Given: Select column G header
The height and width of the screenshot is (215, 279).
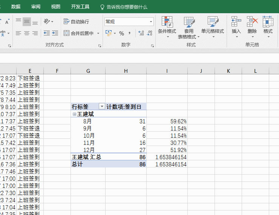Looking at the screenshot, I should 88,71.
